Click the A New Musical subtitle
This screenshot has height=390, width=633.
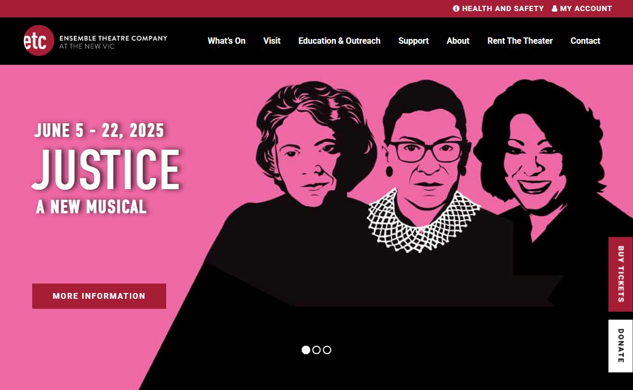point(91,207)
